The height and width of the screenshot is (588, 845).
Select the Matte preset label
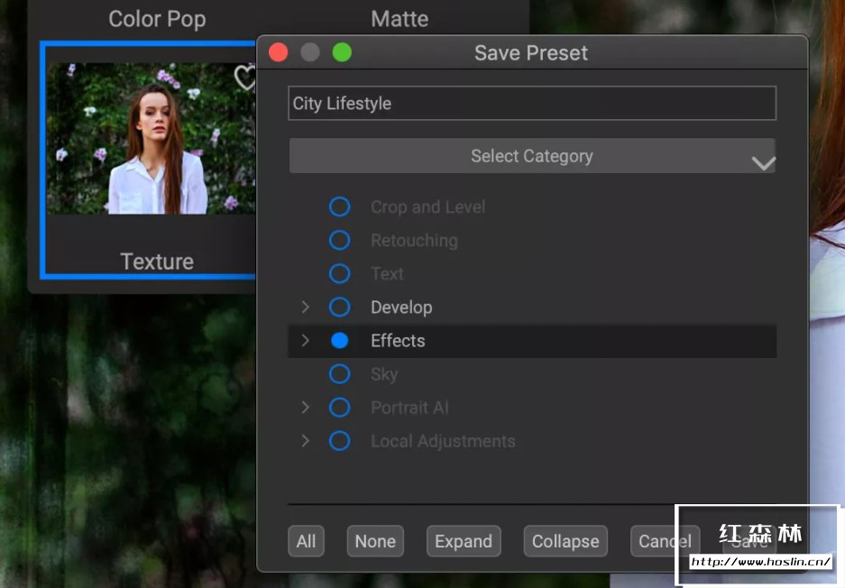click(400, 19)
